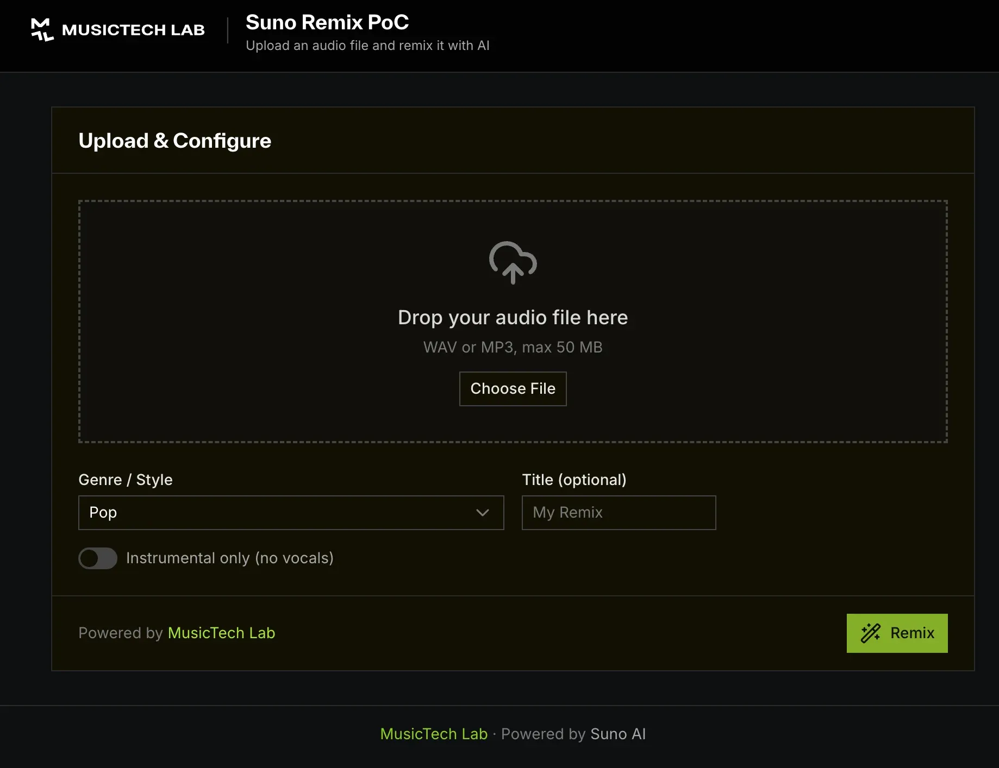This screenshot has height=768, width=999.
Task: Click the green Remix button label
Action: point(912,633)
